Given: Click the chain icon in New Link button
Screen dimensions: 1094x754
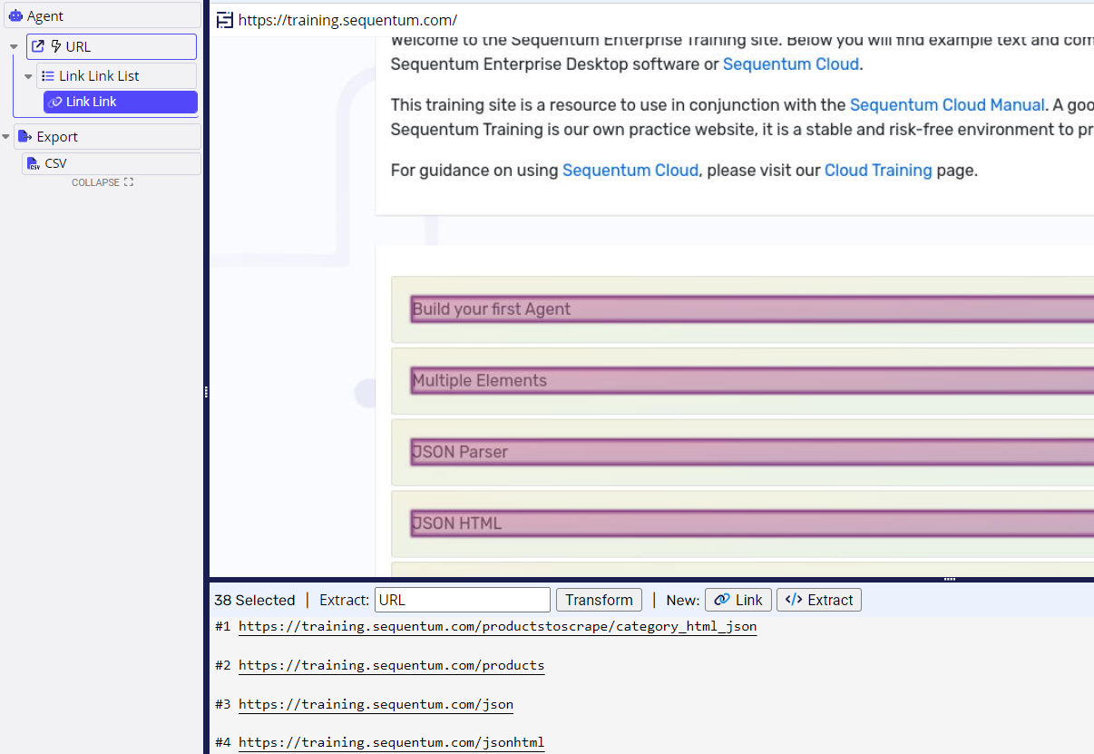Looking at the screenshot, I should tap(722, 600).
